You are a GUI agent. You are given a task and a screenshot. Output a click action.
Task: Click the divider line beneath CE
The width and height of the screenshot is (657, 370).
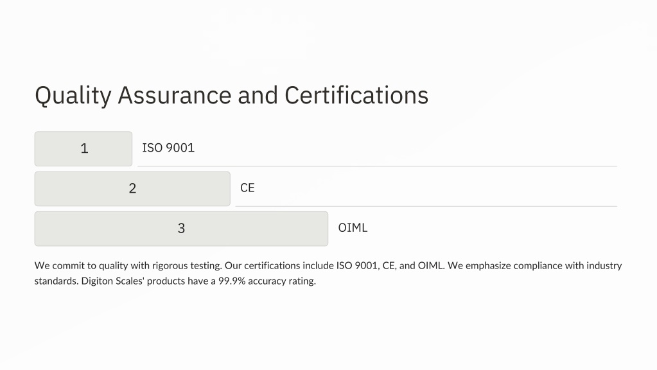click(426, 206)
